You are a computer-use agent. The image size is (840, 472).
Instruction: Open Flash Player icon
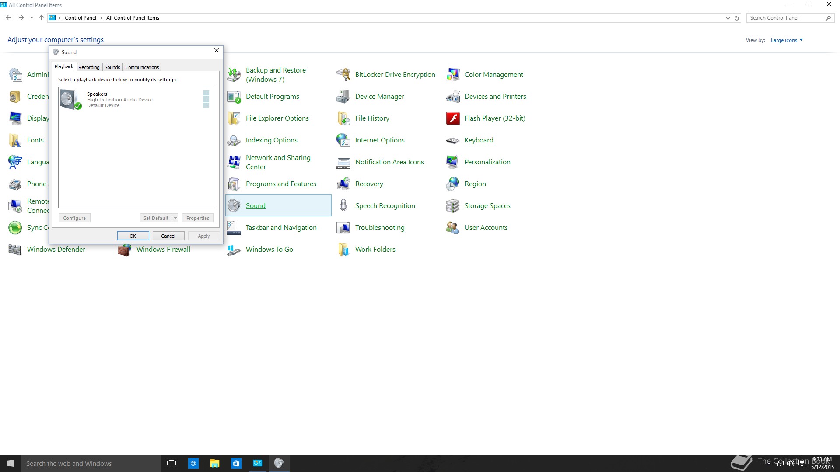[453, 118]
